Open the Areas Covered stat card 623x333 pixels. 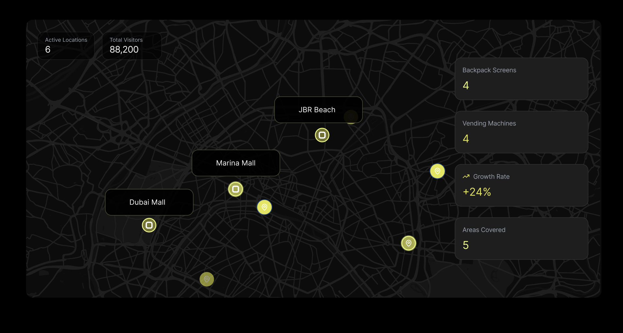click(x=521, y=238)
